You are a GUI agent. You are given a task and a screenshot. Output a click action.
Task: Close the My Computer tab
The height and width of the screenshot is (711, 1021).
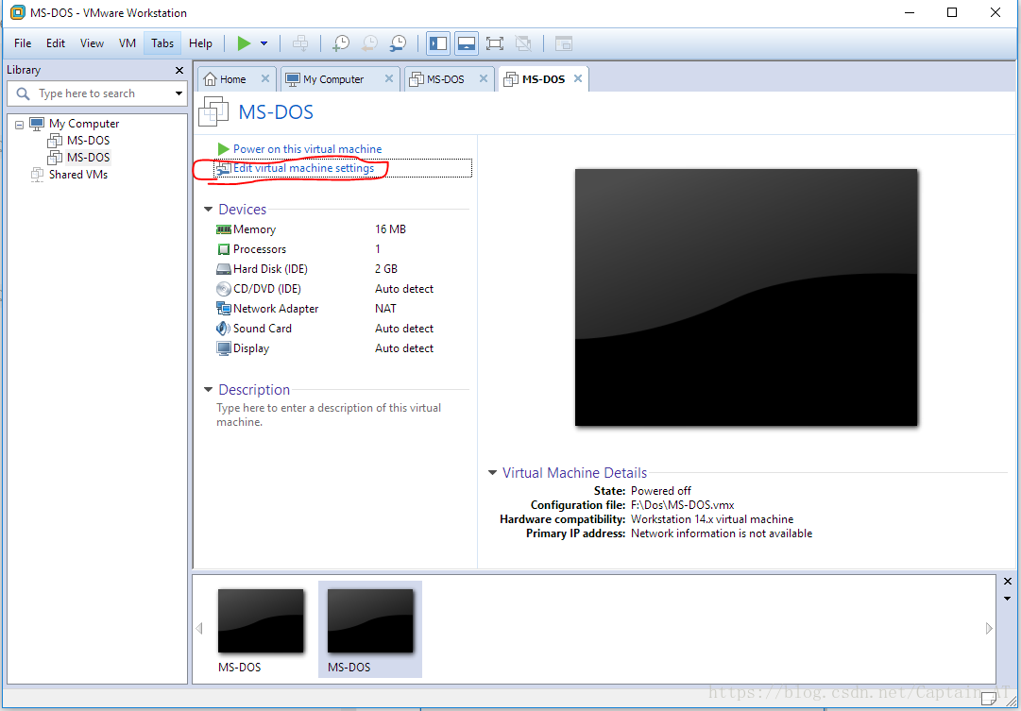(x=389, y=78)
